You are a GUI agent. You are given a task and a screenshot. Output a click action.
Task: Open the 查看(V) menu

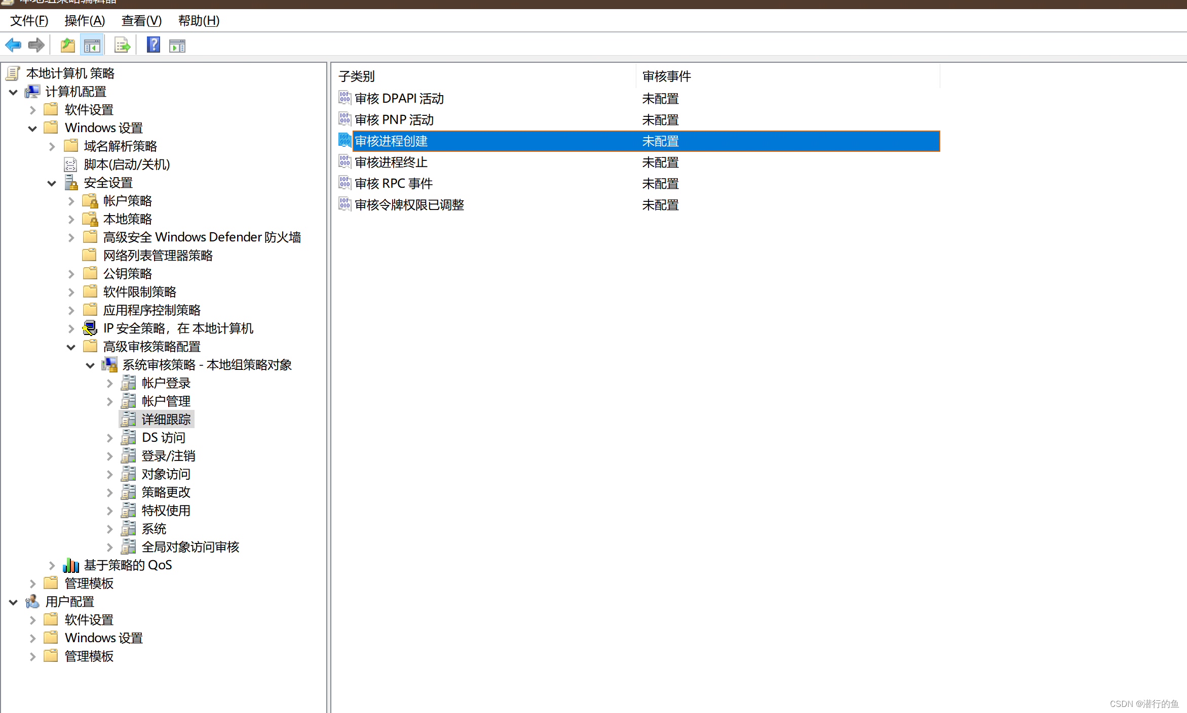(141, 21)
